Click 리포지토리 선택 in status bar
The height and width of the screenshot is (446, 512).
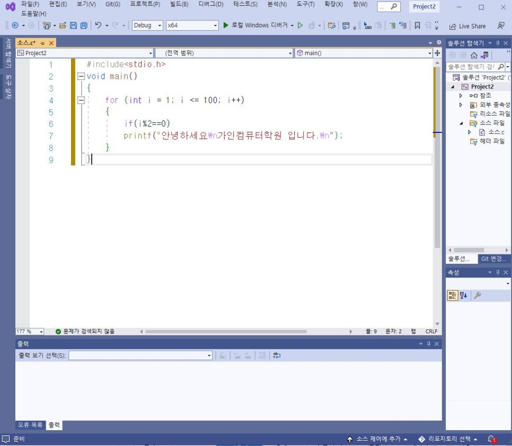tap(448, 439)
